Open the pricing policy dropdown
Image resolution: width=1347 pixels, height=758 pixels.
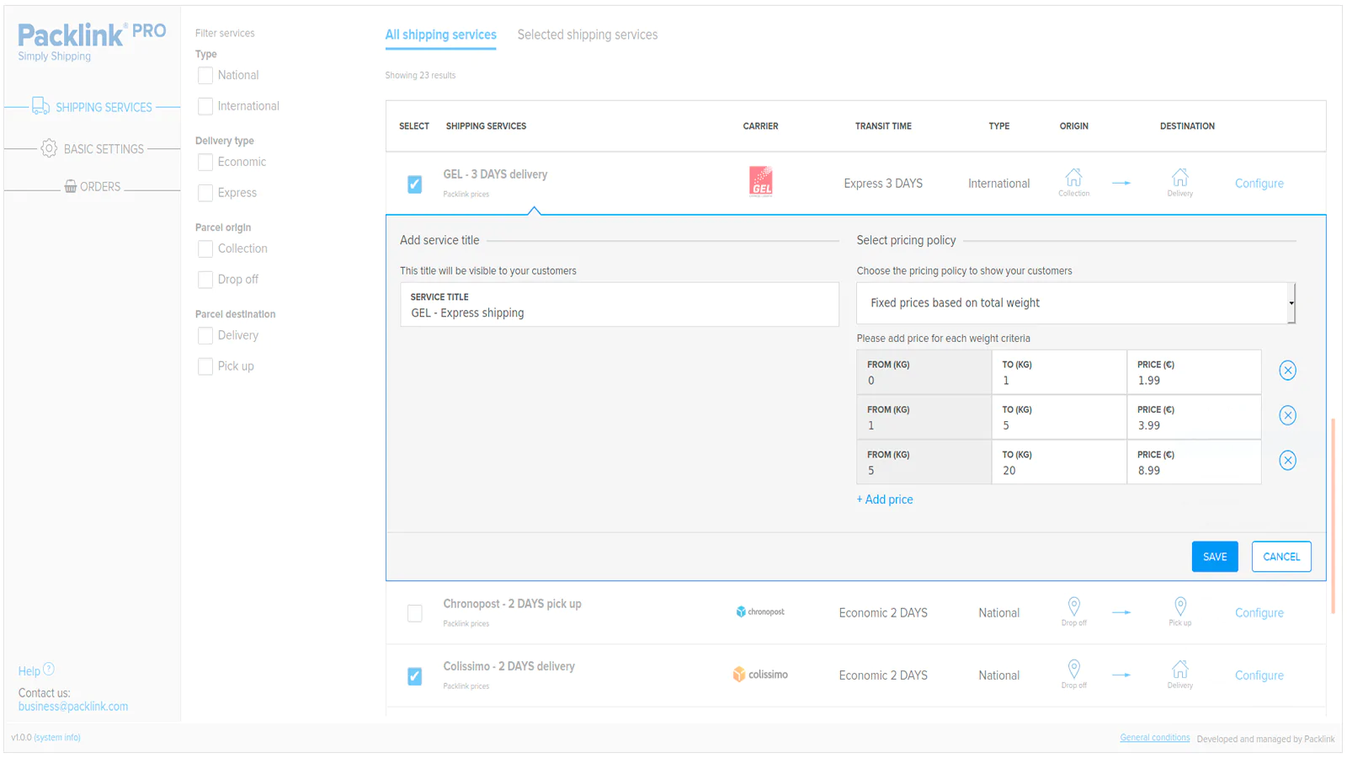coord(1076,303)
